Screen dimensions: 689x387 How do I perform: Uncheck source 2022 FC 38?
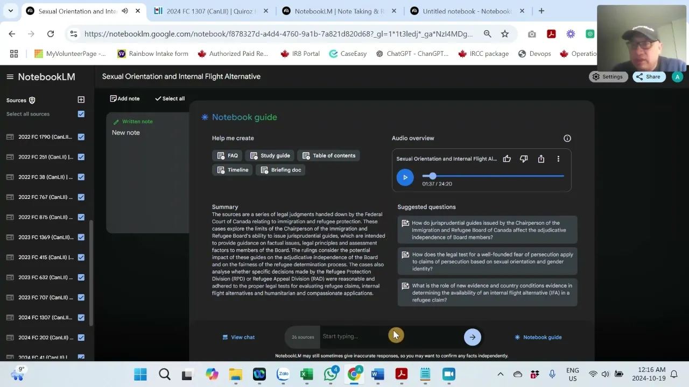(81, 177)
